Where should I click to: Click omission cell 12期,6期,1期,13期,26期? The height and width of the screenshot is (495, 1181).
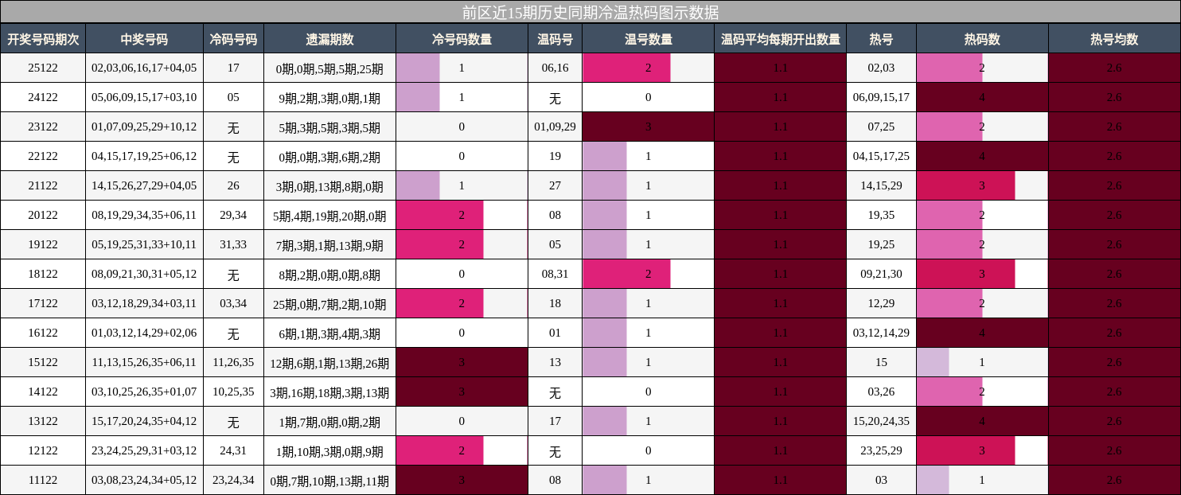pyautogui.click(x=329, y=363)
